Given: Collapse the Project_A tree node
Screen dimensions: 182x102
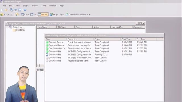Looking at the screenshot, I should [x=8, y=27].
